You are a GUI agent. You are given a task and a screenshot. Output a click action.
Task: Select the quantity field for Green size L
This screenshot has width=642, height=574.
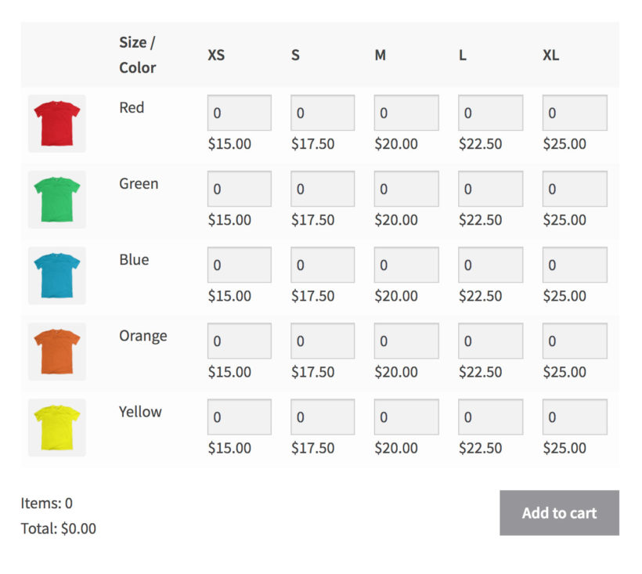coord(490,189)
